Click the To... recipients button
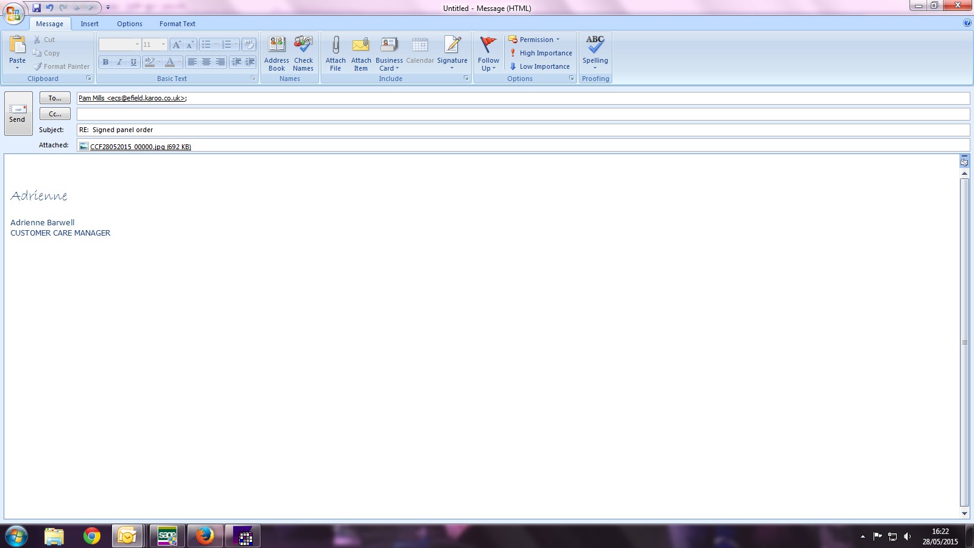This screenshot has height=548, width=974. [55, 98]
